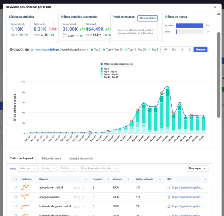Viewport: 224px width, 216px height.
Task: Open external URL icon in bufete de abogados madrid row
Action: click(x=169, y=207)
